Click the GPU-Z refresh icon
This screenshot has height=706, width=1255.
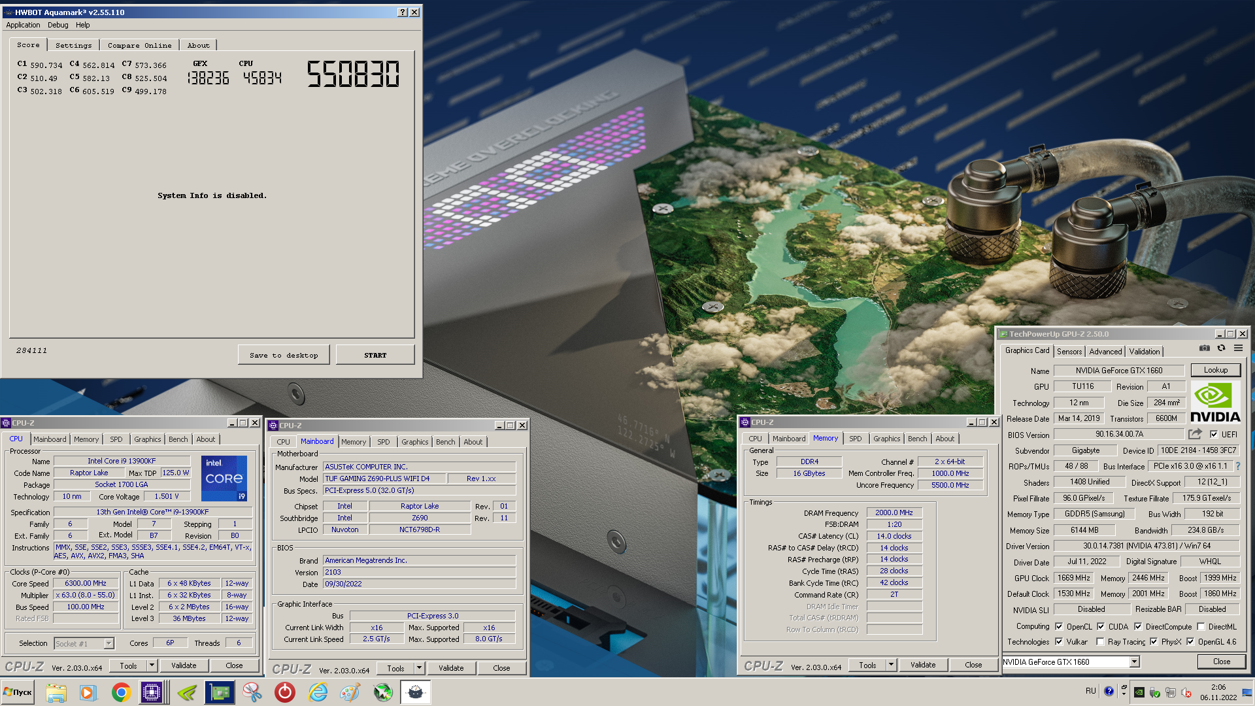(1221, 348)
